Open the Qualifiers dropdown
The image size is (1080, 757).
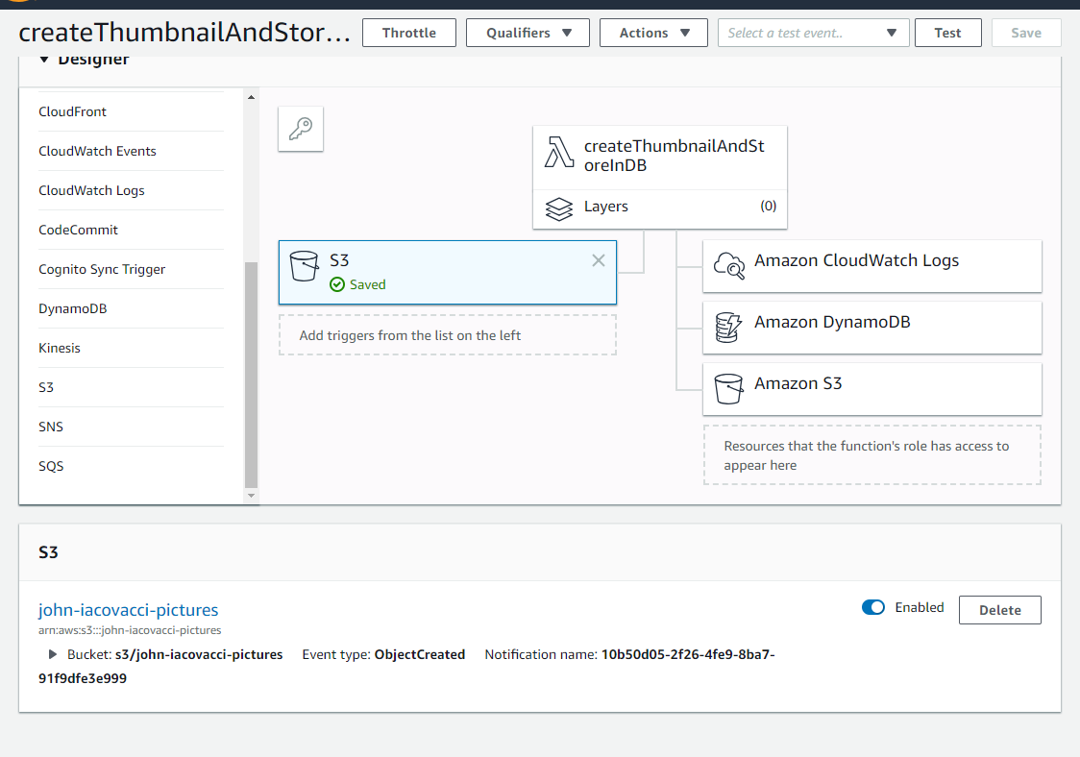coord(528,33)
